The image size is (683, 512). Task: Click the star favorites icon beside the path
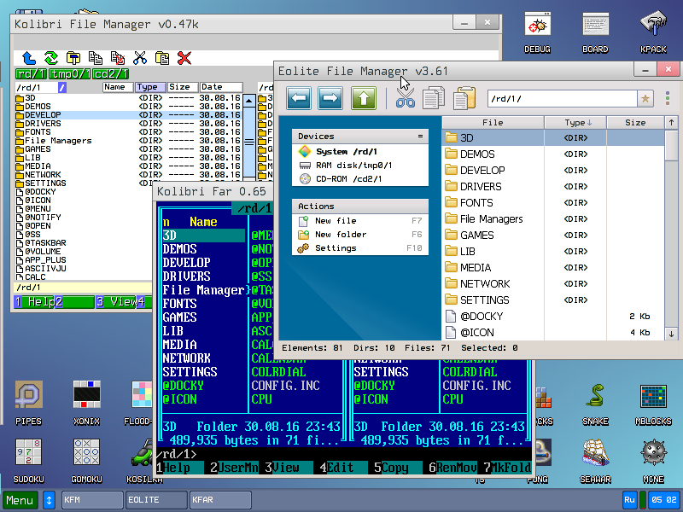coord(645,99)
